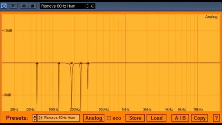Click the 2kHz frequency label
Image resolution: width=222 pixels, height=125 pixels.
point(147,109)
